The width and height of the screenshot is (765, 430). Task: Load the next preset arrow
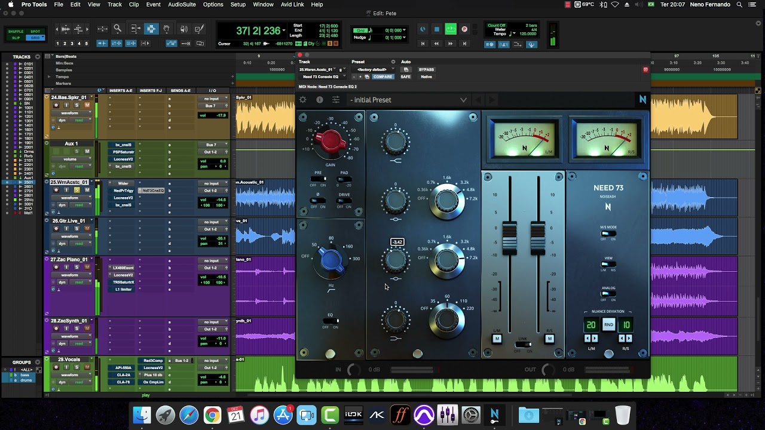[x=492, y=100]
